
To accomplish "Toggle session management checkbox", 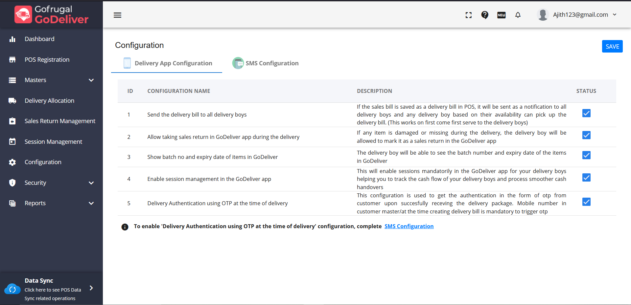I will coord(586,178).
